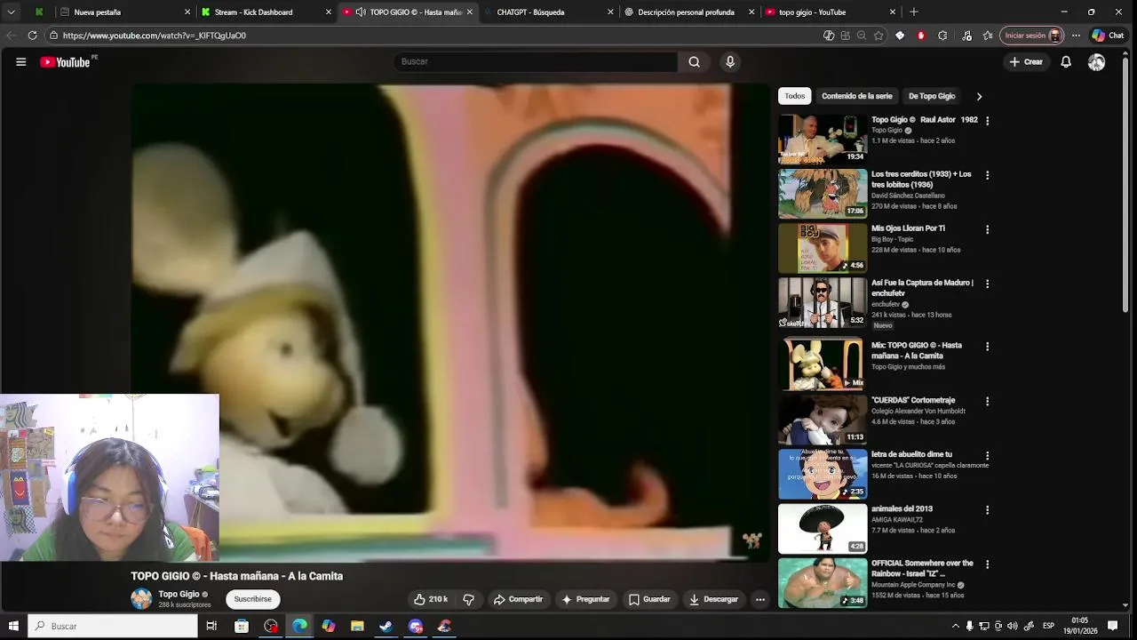Share the video with Compartir
The height and width of the screenshot is (640, 1137).
coord(518,600)
